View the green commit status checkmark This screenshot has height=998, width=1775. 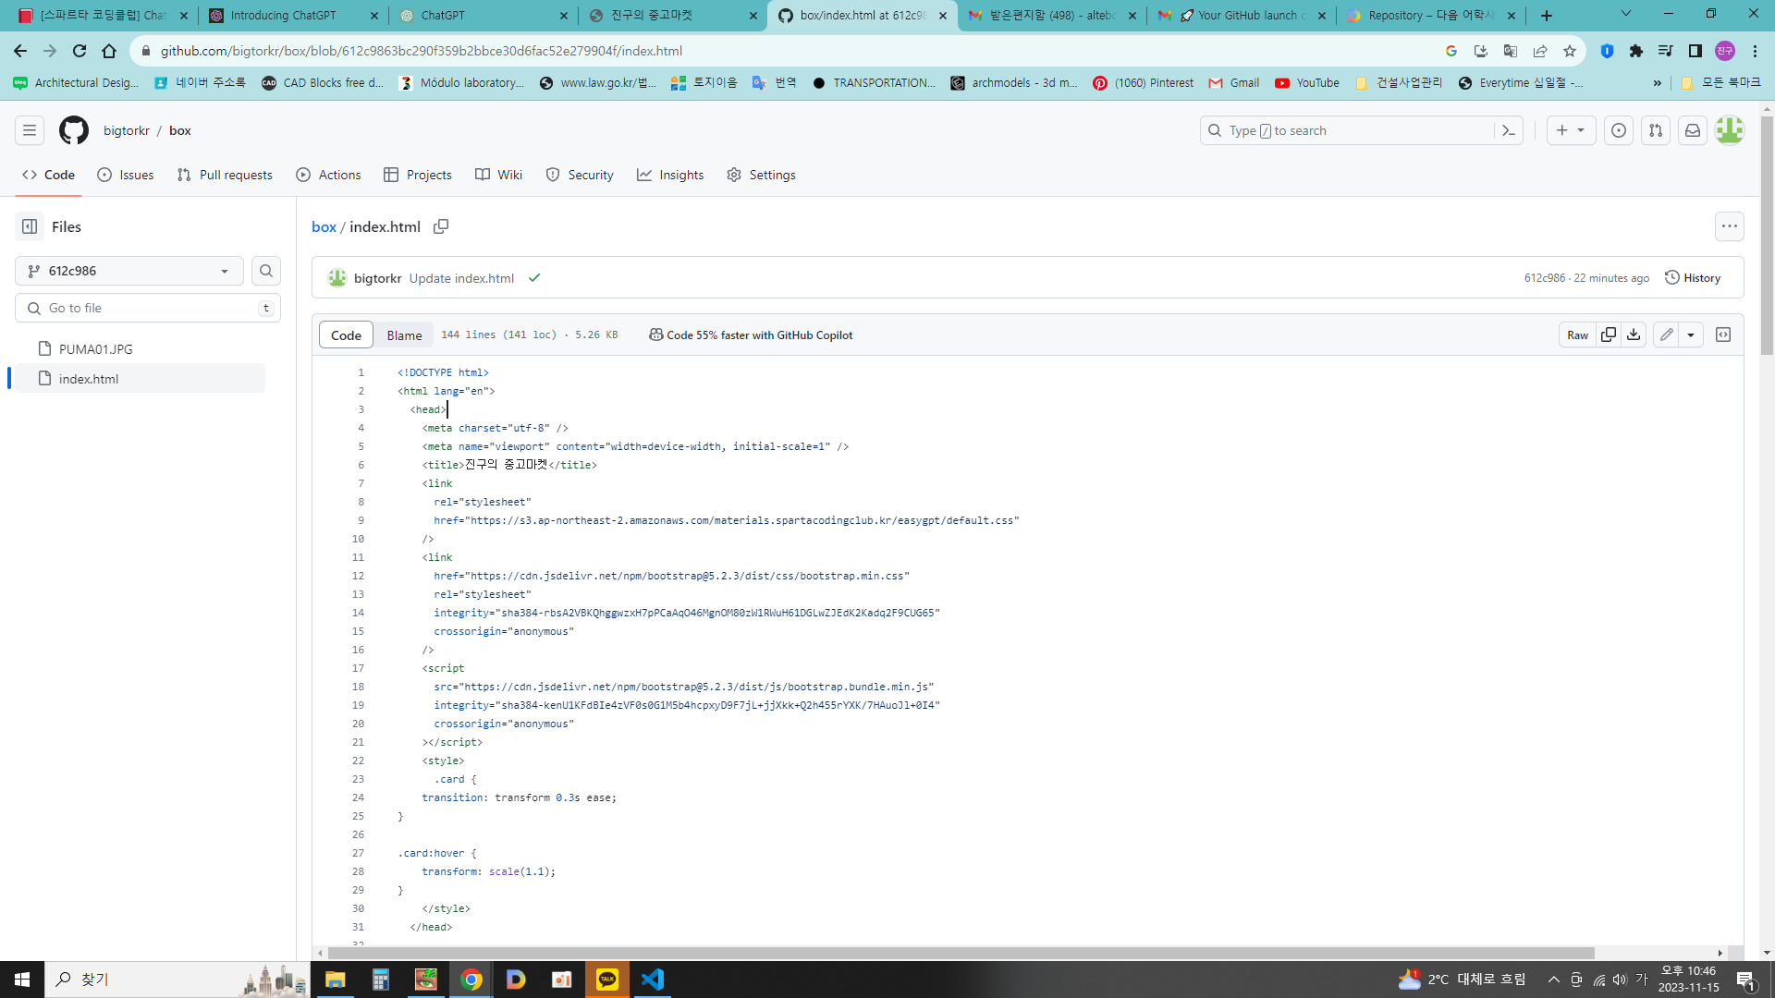(x=534, y=277)
